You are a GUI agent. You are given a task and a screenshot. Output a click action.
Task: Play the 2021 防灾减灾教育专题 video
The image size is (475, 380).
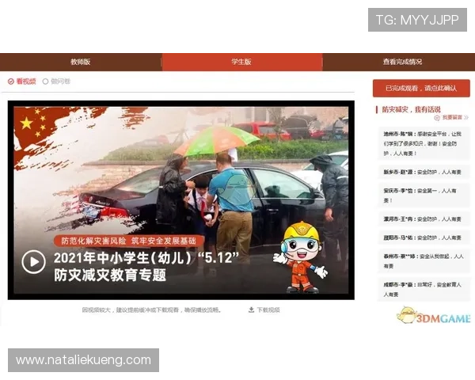(x=33, y=262)
